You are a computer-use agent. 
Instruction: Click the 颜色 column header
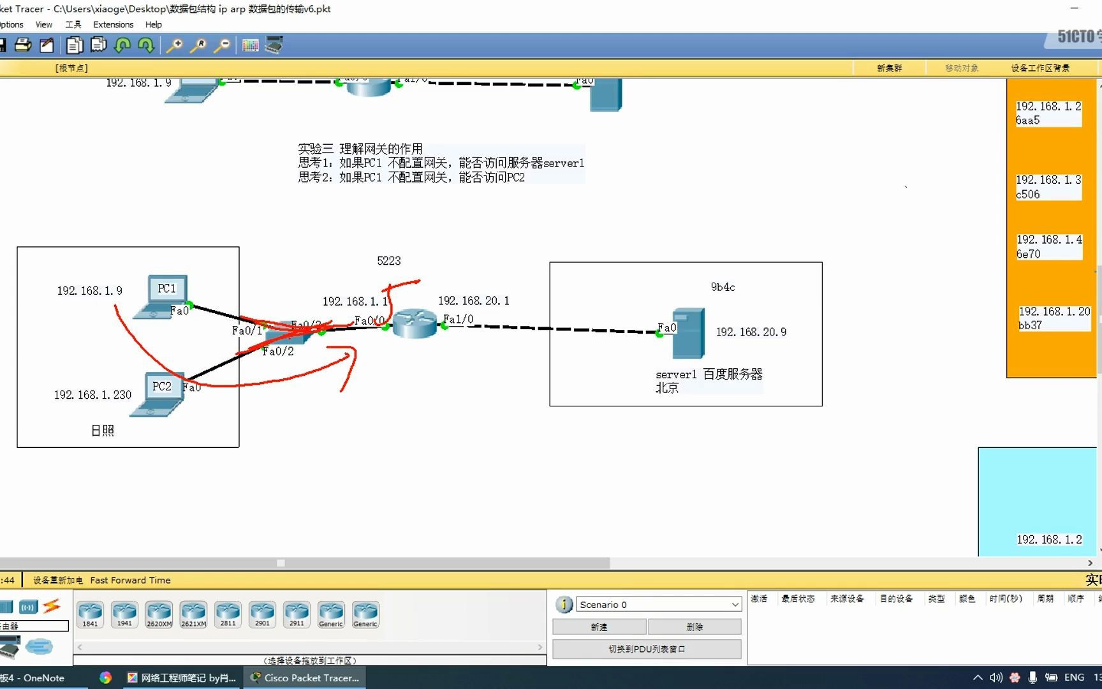point(967,599)
